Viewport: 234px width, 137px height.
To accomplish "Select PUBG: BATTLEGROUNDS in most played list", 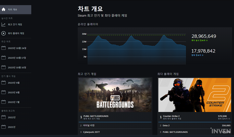I will click(195, 132).
